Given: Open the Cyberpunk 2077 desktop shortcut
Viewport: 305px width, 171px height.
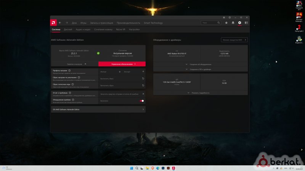Looking at the screenshot, I should (299, 5).
